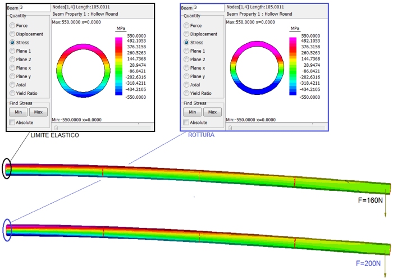Viewport: 393px width, 279px height.
Task: Click Min button in right panel
Action: point(191,112)
